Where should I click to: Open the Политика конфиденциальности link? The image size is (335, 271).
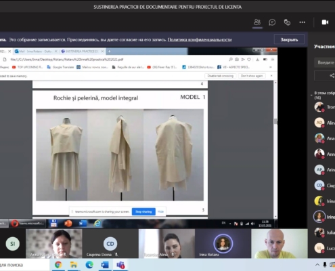click(200, 39)
